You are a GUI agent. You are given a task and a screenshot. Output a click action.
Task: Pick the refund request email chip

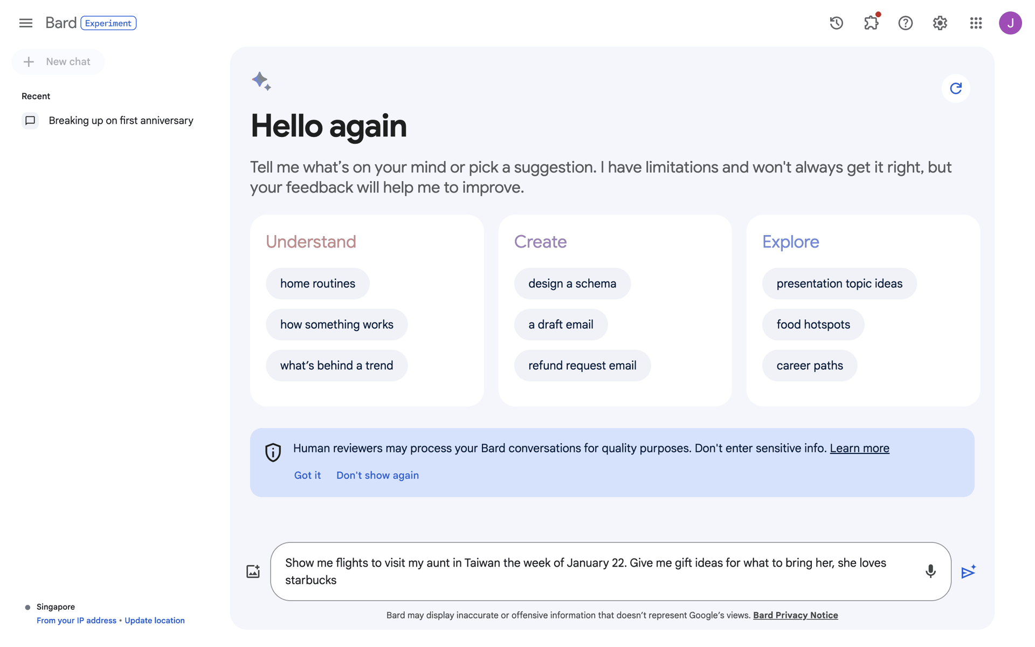pyautogui.click(x=582, y=366)
